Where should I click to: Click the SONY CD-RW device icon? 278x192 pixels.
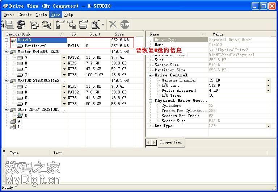pos(13,110)
